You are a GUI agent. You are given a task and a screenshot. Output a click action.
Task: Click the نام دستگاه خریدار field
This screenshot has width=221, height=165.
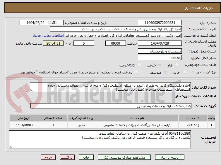pyautogui.click(x=116, y=29)
